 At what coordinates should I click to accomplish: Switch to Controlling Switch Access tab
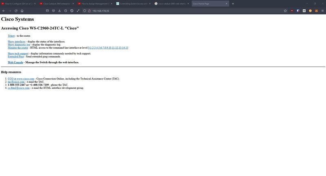[133, 4]
